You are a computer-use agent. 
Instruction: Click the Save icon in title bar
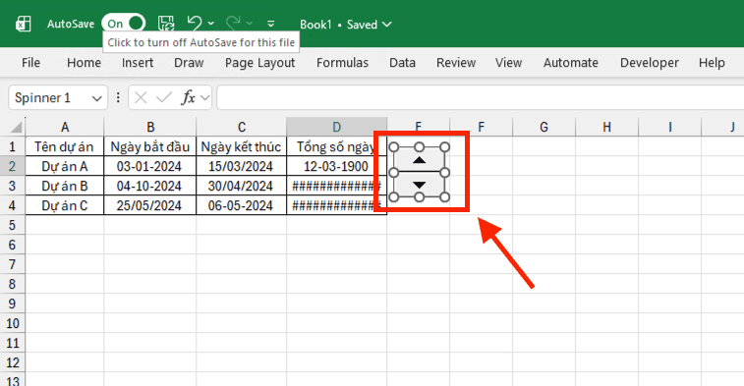click(166, 24)
